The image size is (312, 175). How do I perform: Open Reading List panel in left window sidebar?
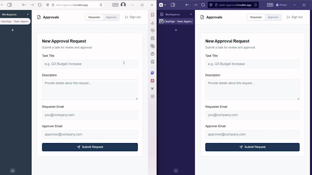click(x=152, y=62)
